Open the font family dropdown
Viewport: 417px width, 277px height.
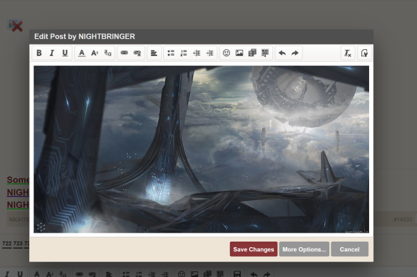(x=108, y=53)
